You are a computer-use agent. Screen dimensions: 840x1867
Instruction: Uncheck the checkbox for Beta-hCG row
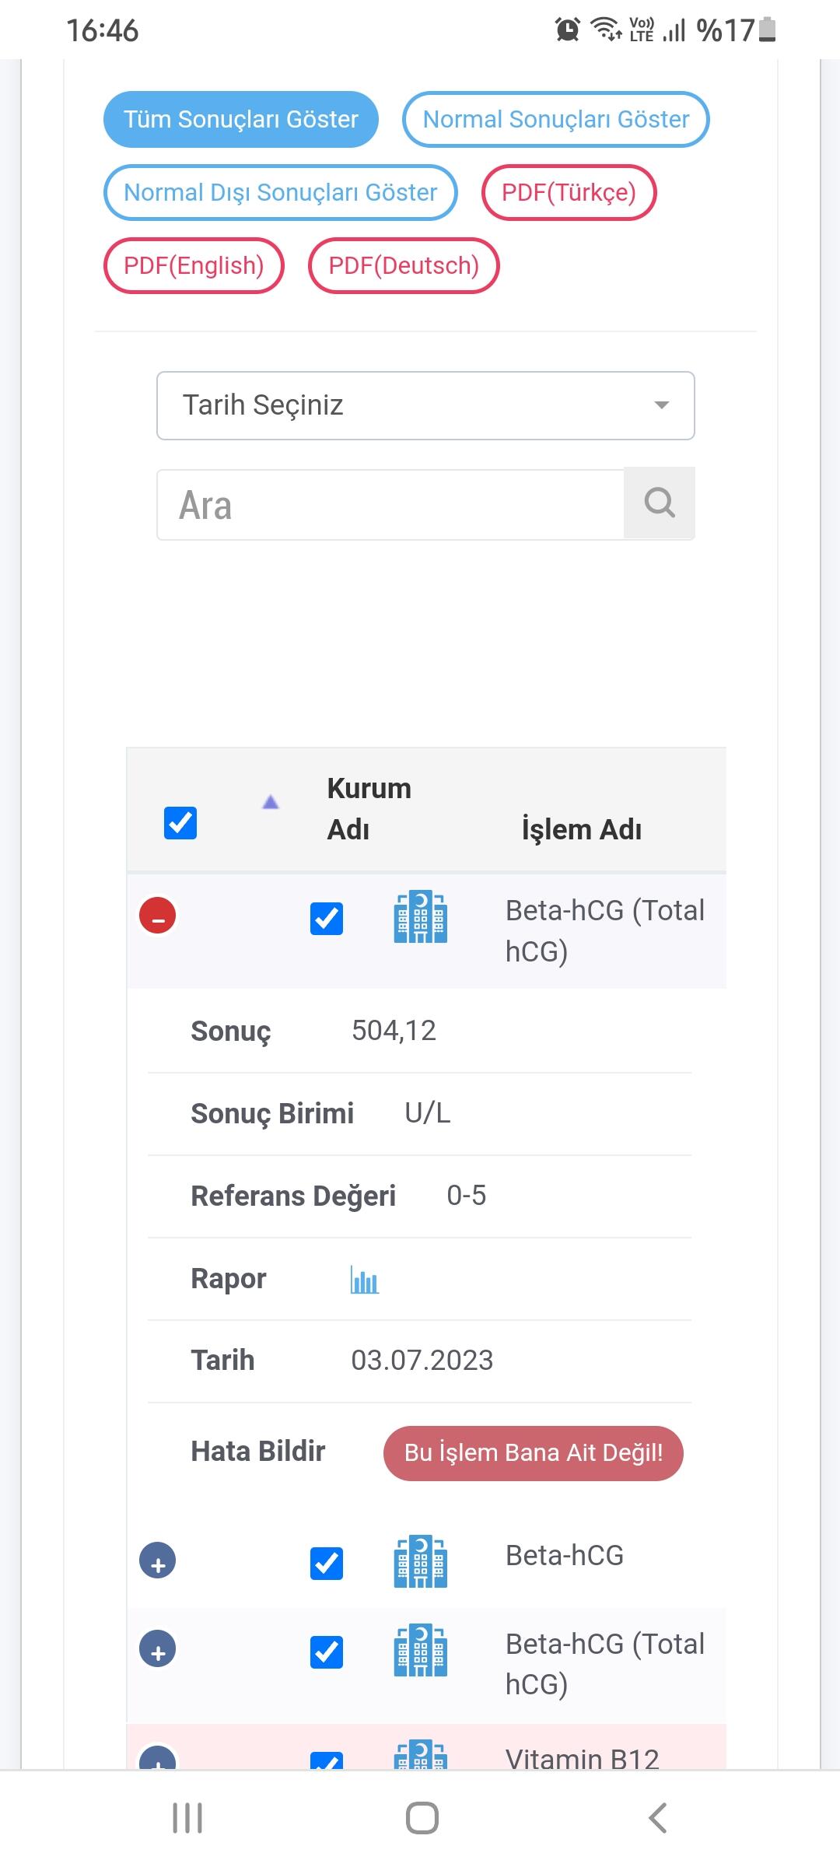327,1563
